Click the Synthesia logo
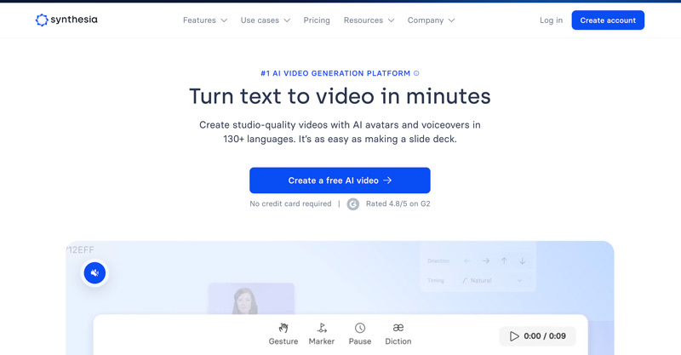Viewport: 681px width, 355px height. pos(66,20)
